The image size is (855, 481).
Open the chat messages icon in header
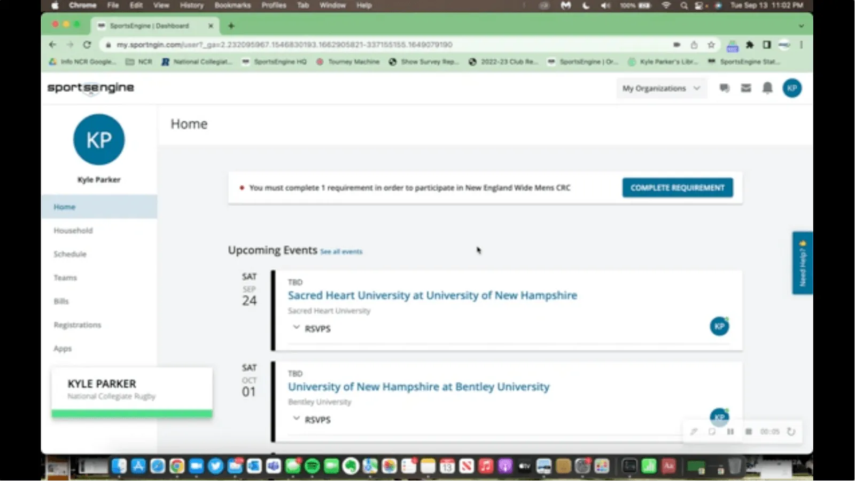(725, 88)
